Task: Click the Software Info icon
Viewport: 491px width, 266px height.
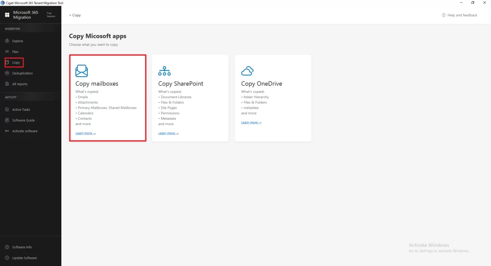Action: point(7,247)
